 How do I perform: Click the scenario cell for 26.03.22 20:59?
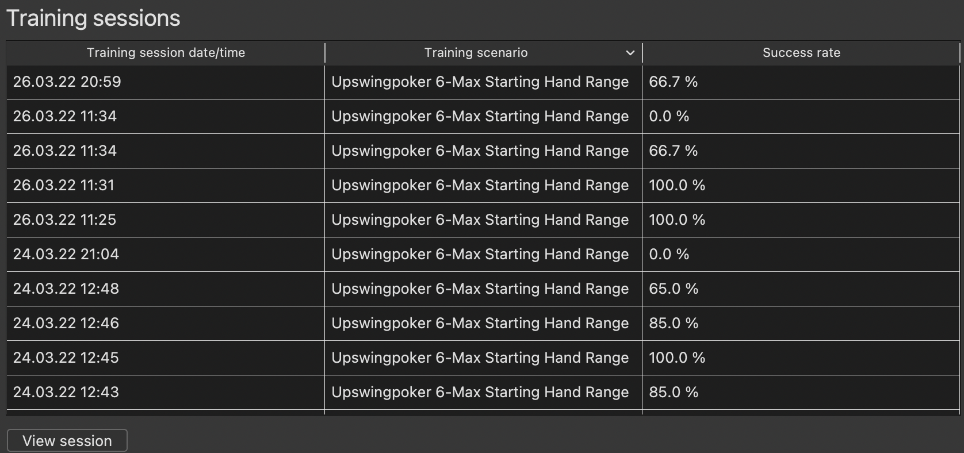tap(480, 82)
